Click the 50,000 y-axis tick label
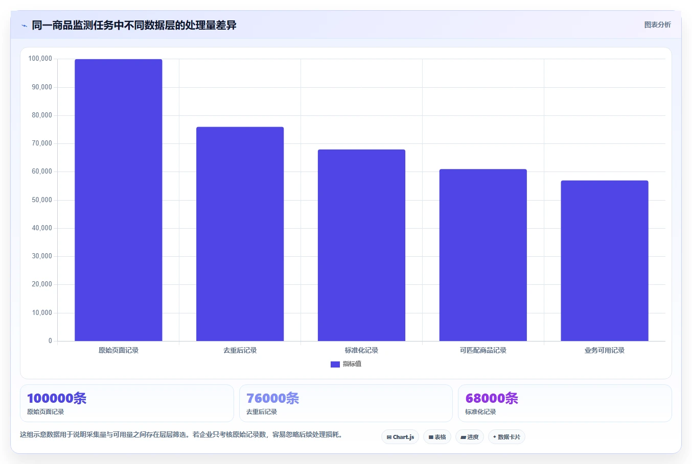This screenshot has width=692, height=464. pyautogui.click(x=42, y=200)
